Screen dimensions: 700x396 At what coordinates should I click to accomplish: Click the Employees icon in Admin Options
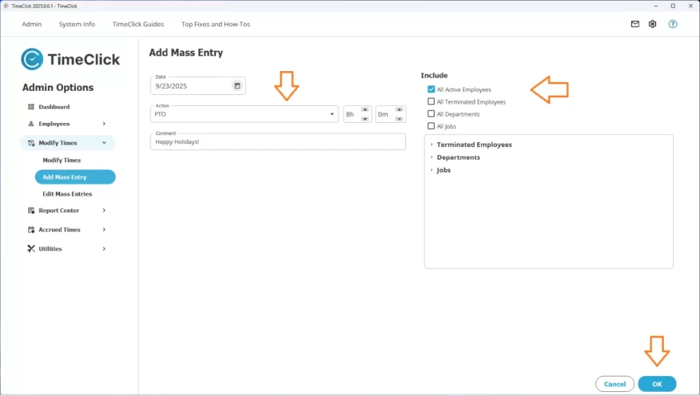[x=31, y=124]
